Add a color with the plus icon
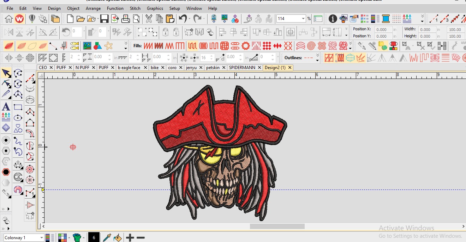The width and height of the screenshot is (466, 242). coord(130,238)
